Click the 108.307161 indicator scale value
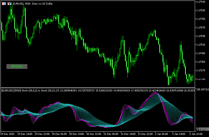The width and height of the screenshot is (209, 137). 203,90
